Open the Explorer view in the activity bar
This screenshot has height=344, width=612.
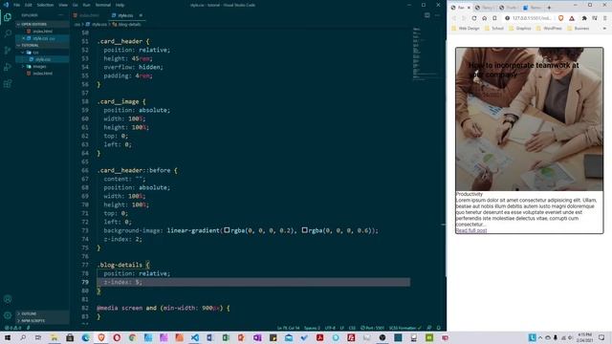(x=8, y=17)
